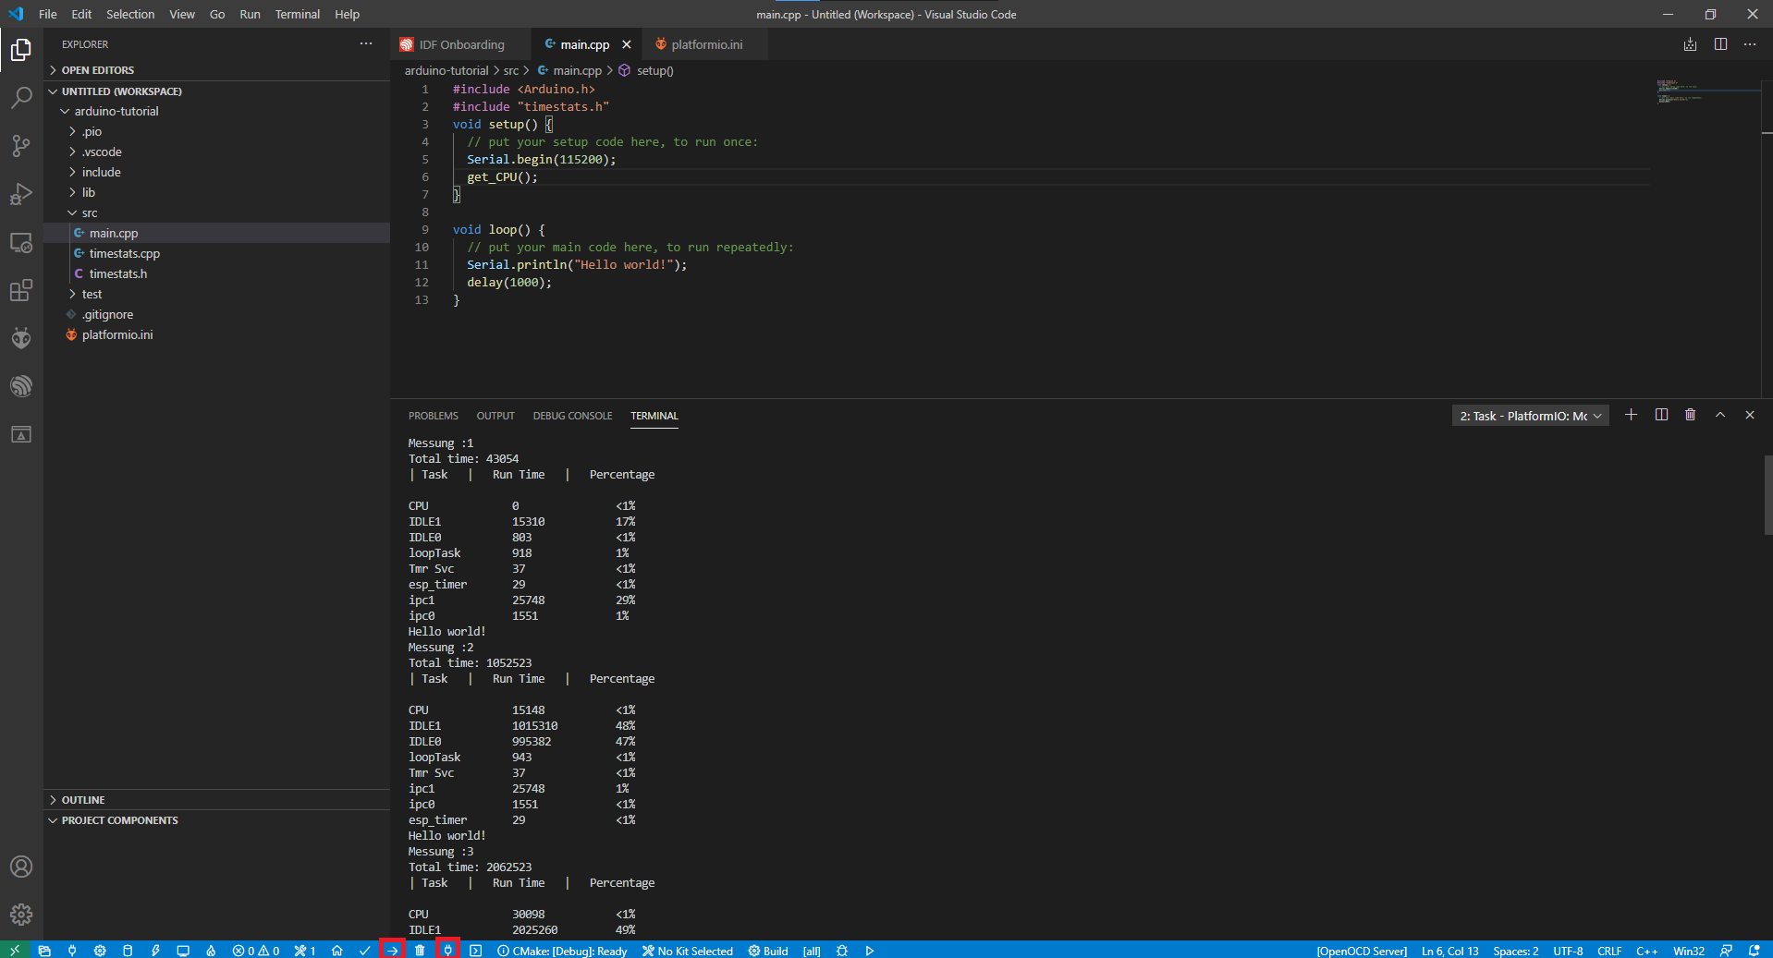Open timestats.cpp in the explorer
The height and width of the screenshot is (958, 1773).
124,254
